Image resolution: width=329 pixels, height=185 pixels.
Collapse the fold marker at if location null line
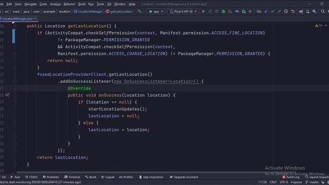pos(15,102)
